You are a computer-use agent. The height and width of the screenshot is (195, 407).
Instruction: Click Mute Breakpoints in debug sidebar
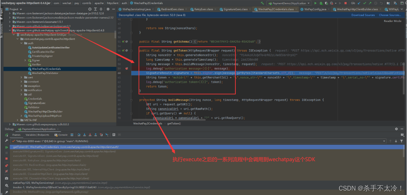click(x=6, y=171)
